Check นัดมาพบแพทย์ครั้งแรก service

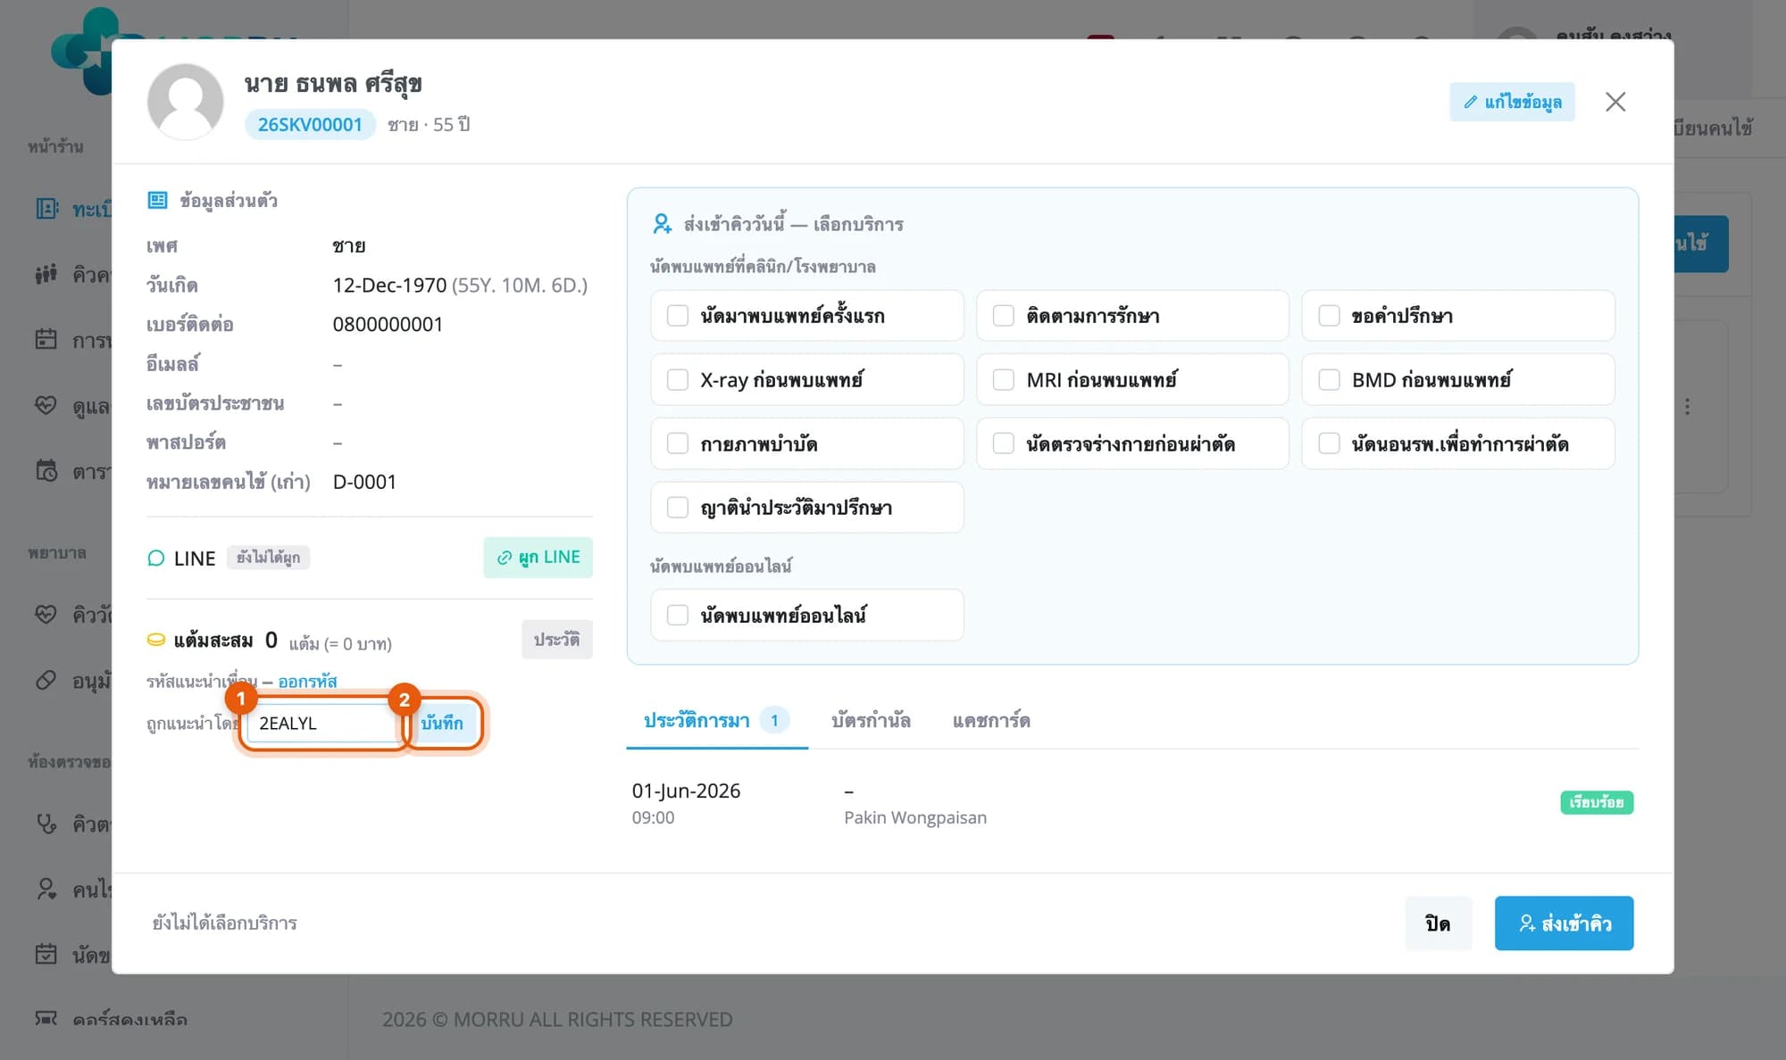pos(678,316)
